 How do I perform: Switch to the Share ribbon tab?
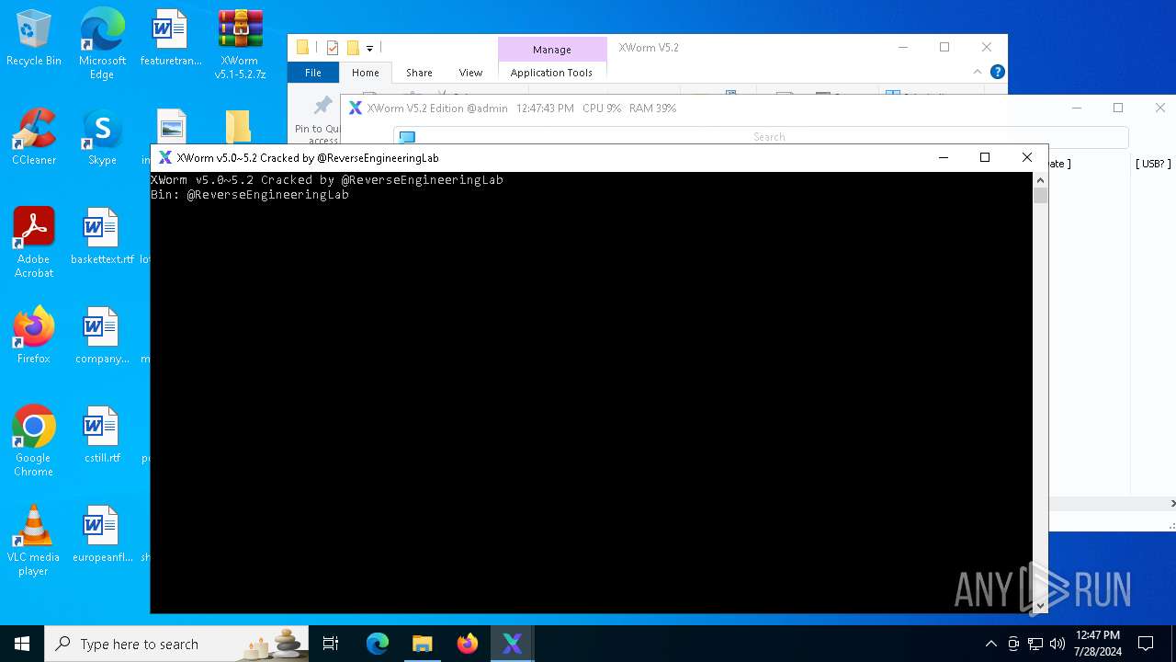pos(419,73)
